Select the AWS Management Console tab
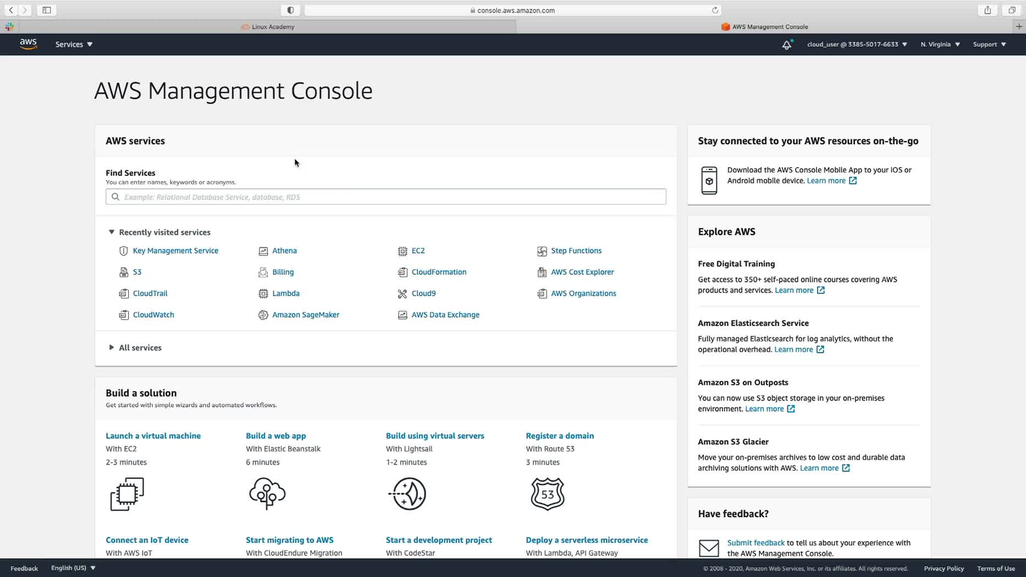 pos(764,26)
